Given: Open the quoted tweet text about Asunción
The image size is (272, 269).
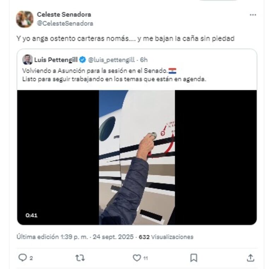Looking at the screenshot, I should (114, 75).
